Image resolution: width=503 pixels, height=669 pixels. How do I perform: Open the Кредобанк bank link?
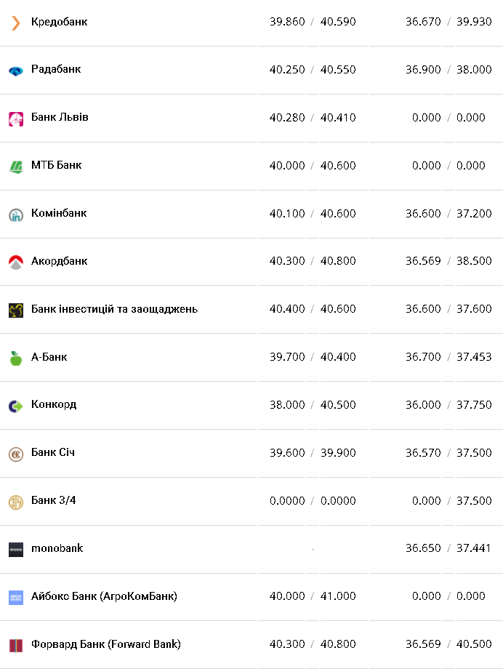pyautogui.click(x=59, y=22)
